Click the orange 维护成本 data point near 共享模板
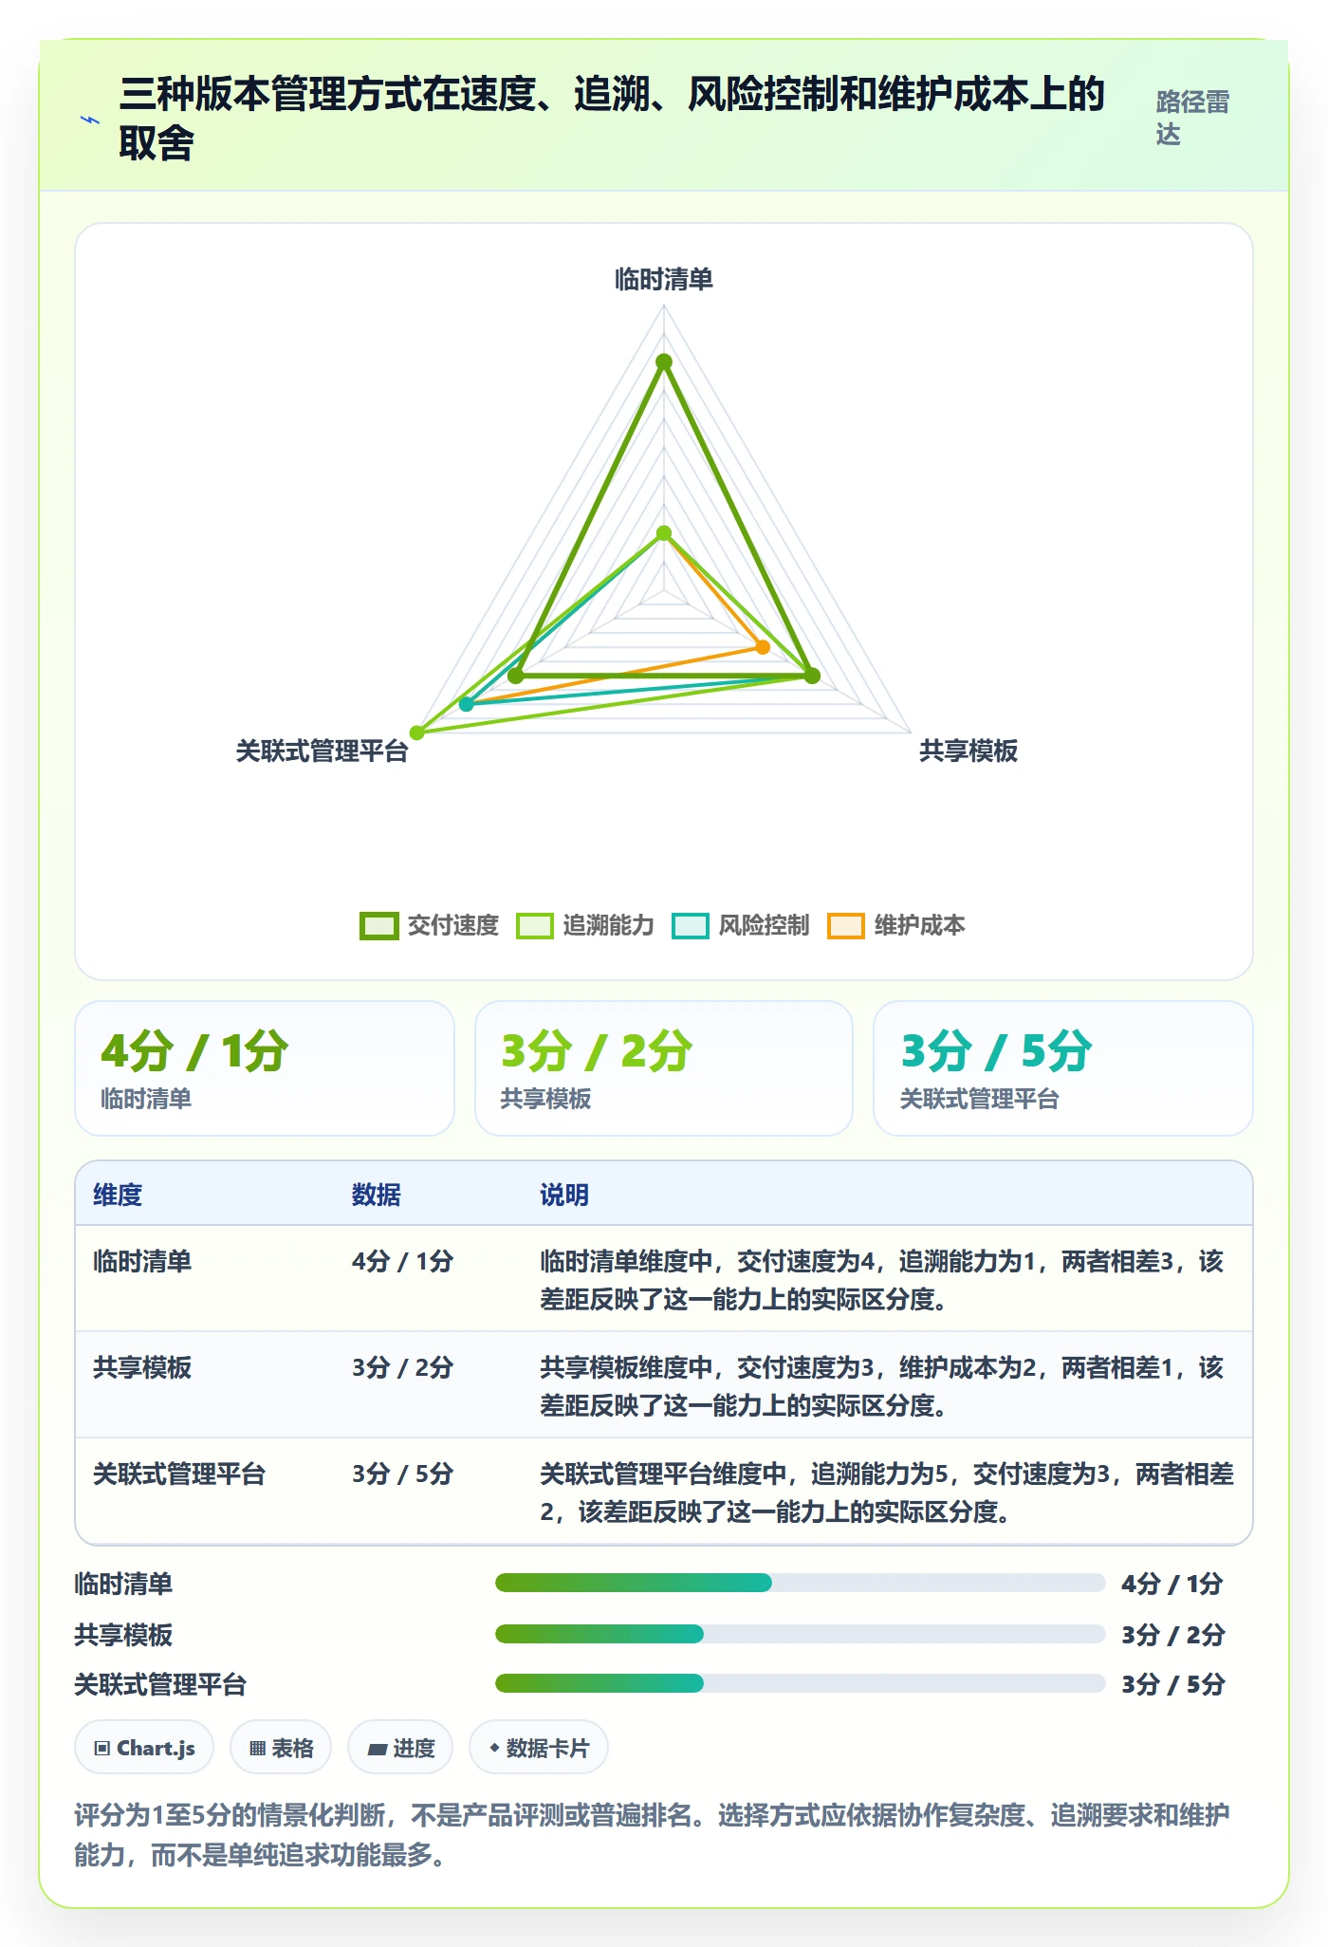 (763, 647)
